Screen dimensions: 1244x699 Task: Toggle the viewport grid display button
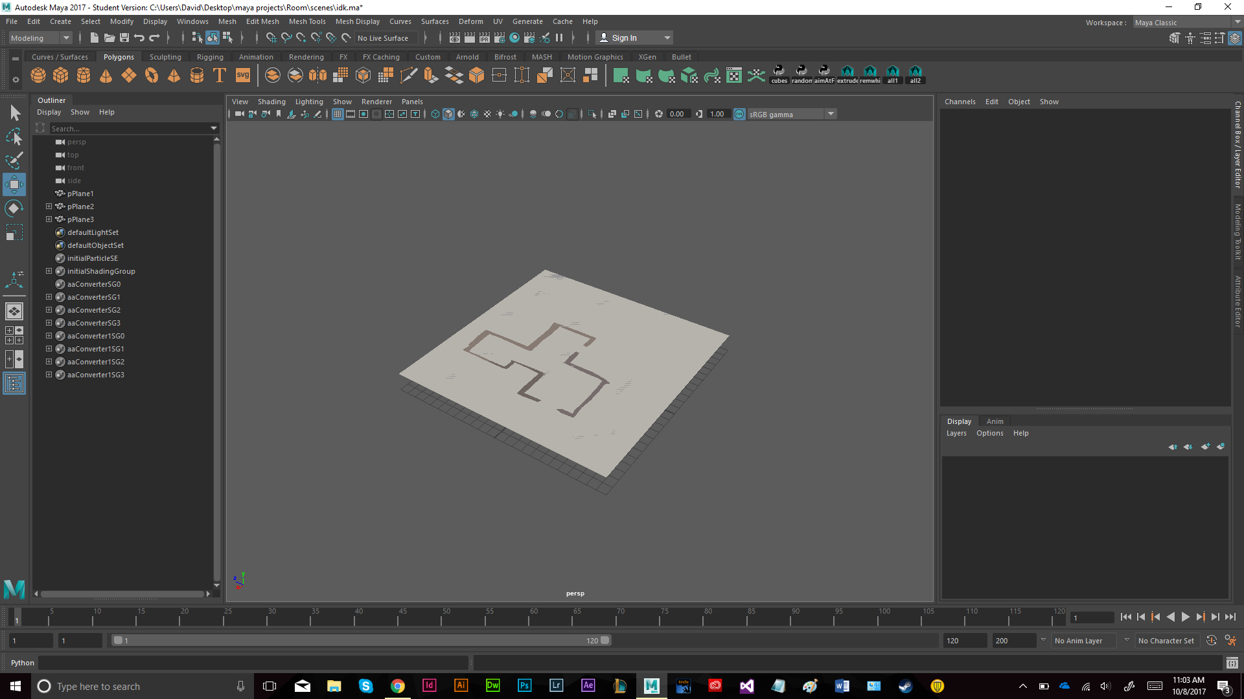pyautogui.click(x=338, y=114)
